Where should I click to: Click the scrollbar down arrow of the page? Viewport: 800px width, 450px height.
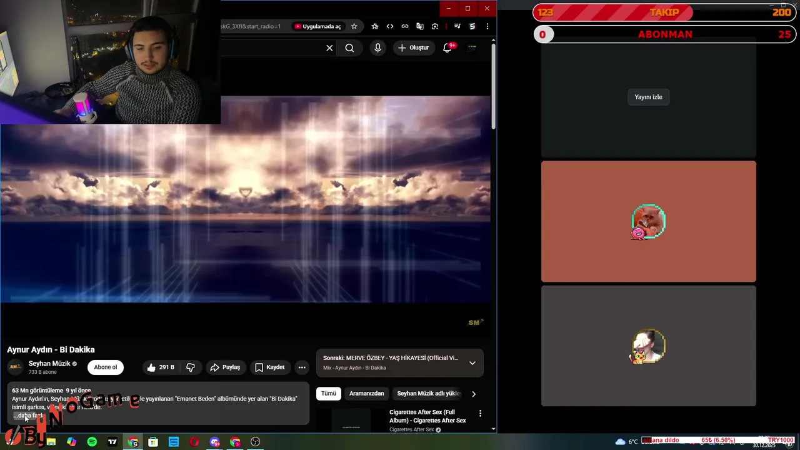494,429
